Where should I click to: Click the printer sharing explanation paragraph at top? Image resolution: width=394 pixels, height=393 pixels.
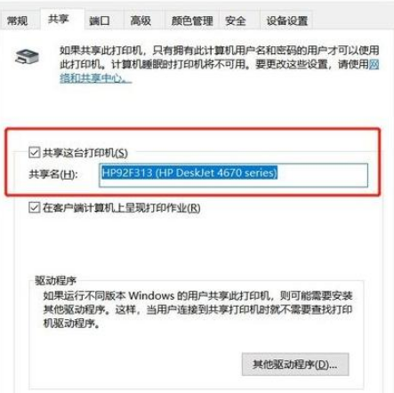coord(220,64)
